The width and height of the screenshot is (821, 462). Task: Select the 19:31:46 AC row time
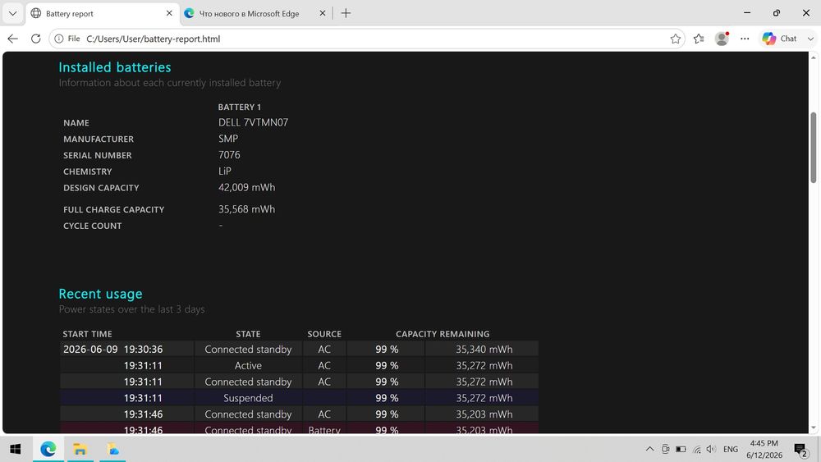tap(143, 414)
